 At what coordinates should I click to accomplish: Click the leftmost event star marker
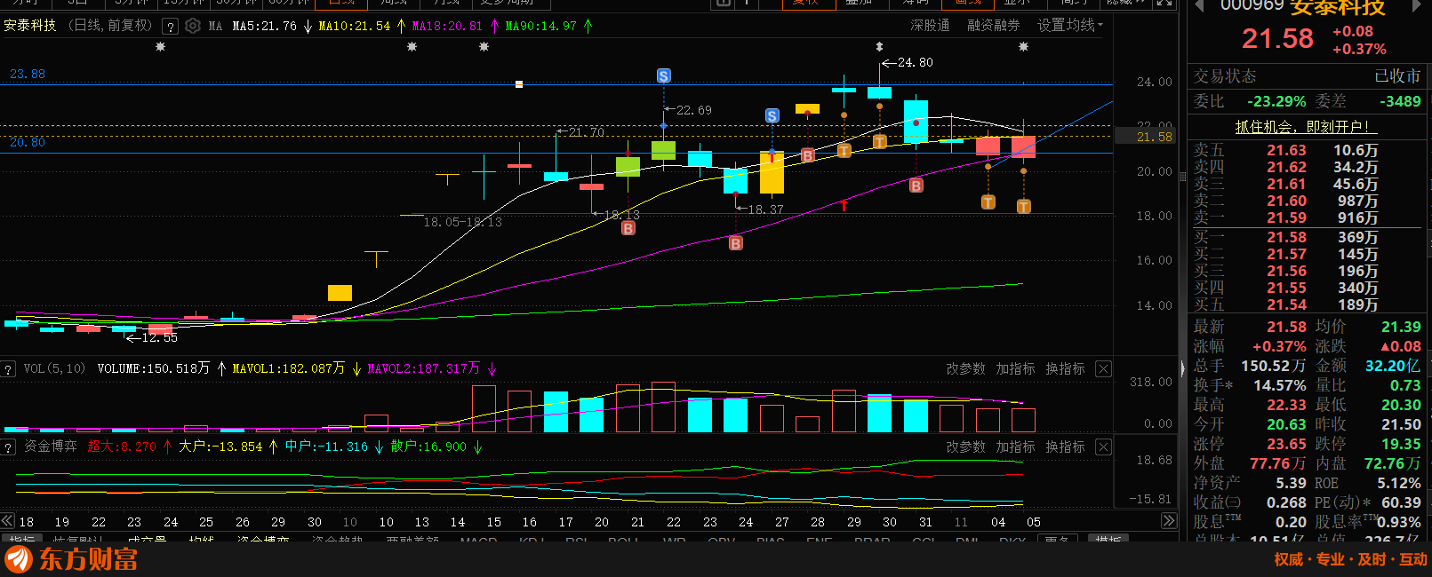pos(160,46)
